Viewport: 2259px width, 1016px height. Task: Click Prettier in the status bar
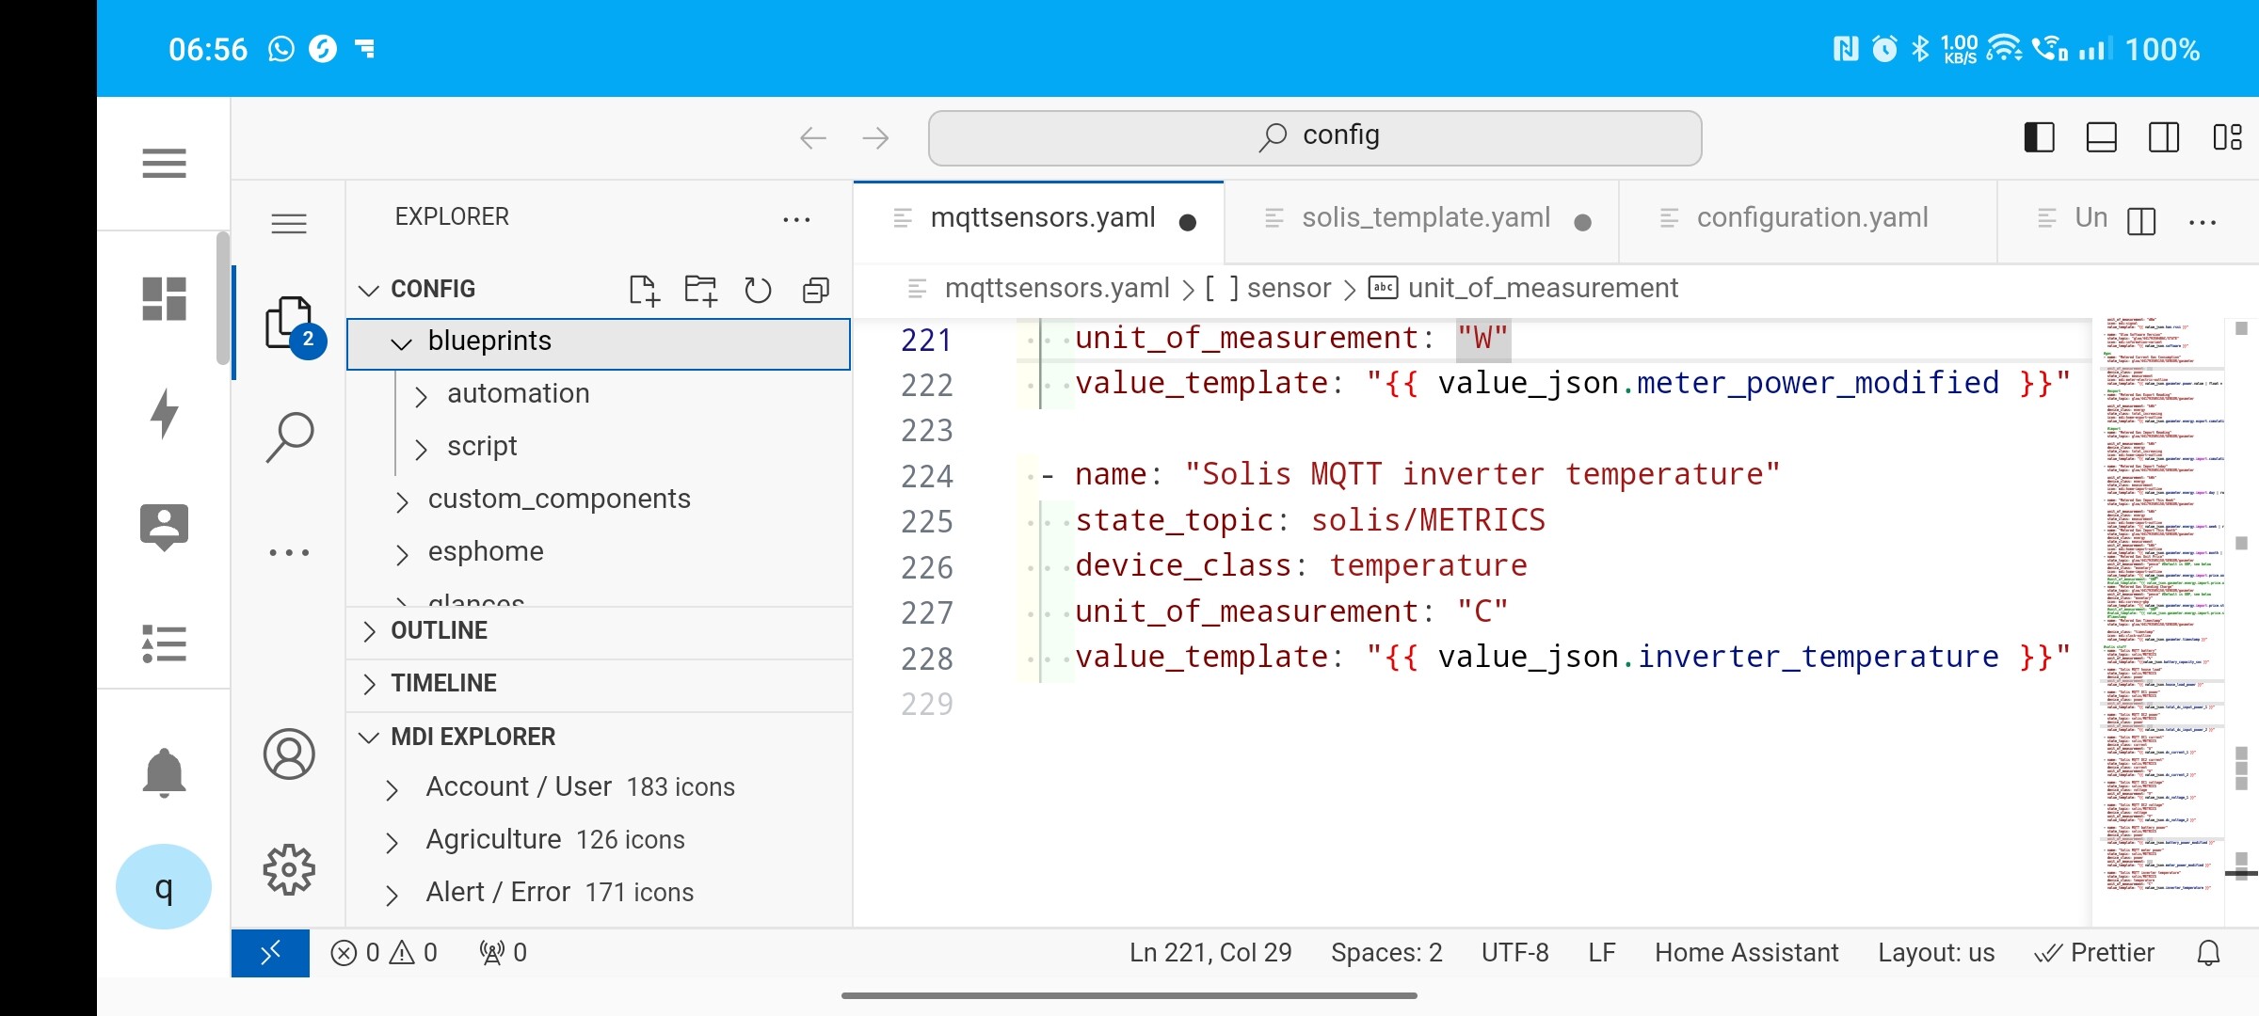[x=2111, y=952]
